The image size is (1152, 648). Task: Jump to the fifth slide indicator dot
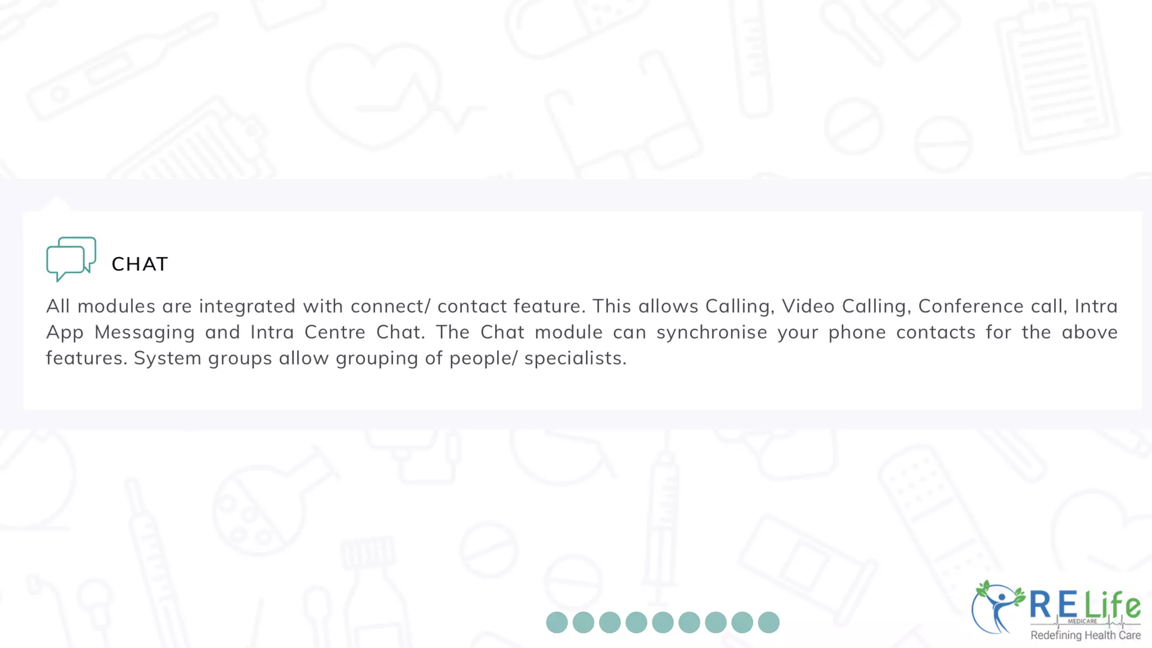tap(663, 623)
